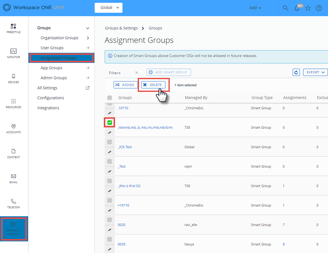
Task: Expand Organization Groups submenu chevron
Action: [88, 38]
